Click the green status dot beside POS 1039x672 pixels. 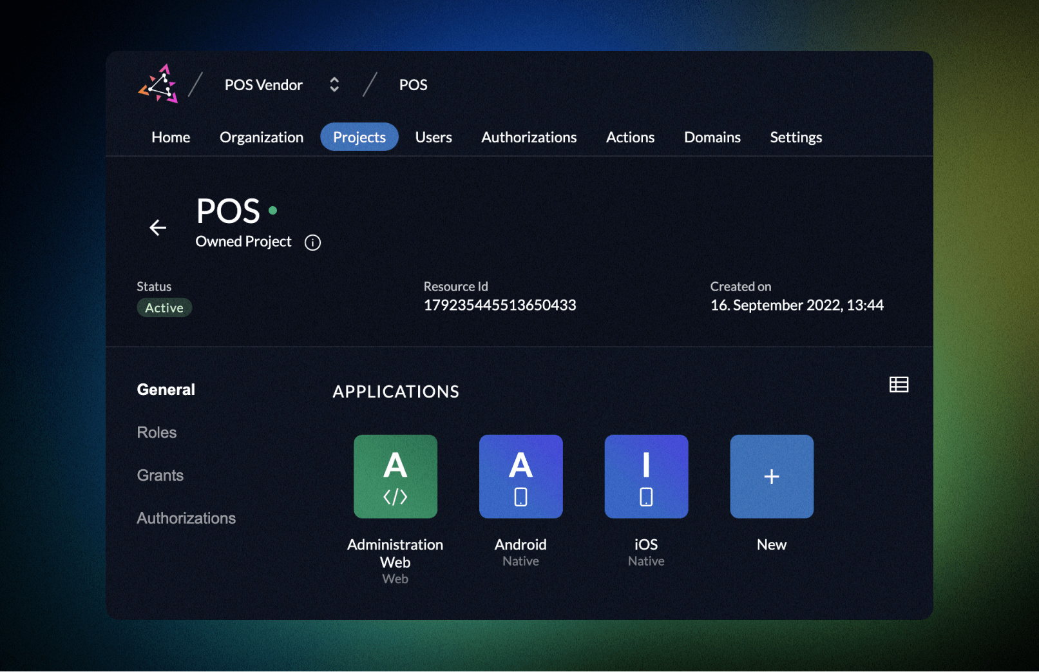coord(273,210)
